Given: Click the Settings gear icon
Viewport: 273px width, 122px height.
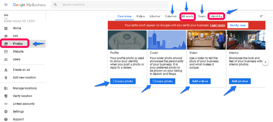Looking at the screenshot, I should tap(6, 112).
